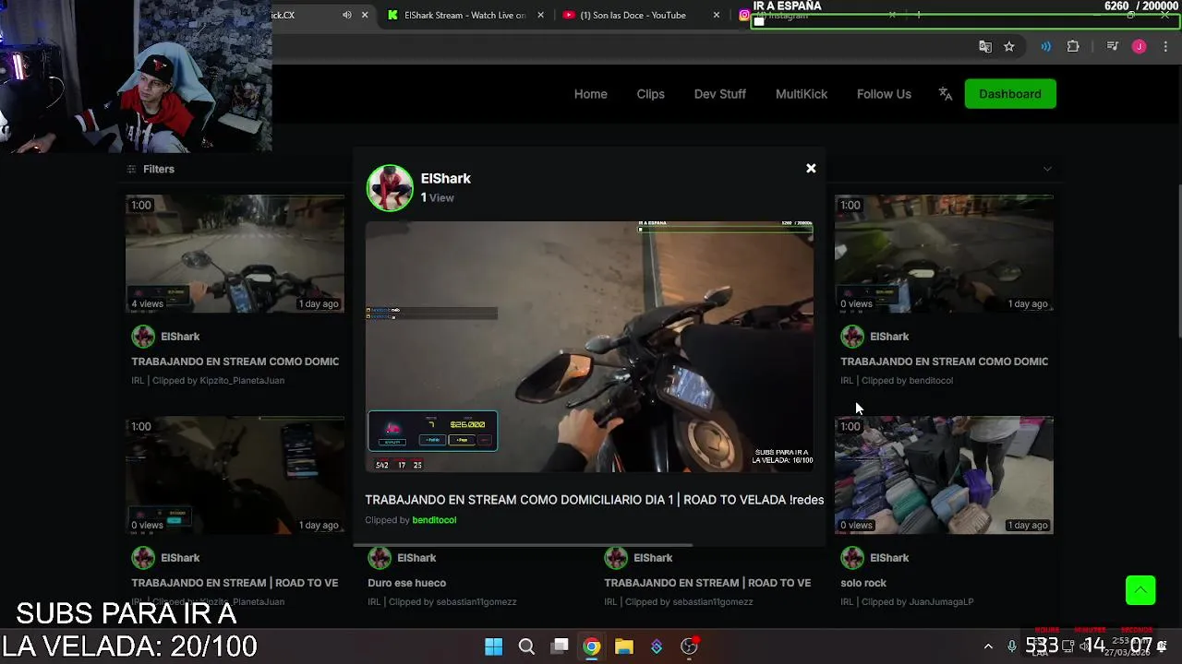1182x664 pixels.
Task: Click ElShark avatar on top right card
Action: 852,337
